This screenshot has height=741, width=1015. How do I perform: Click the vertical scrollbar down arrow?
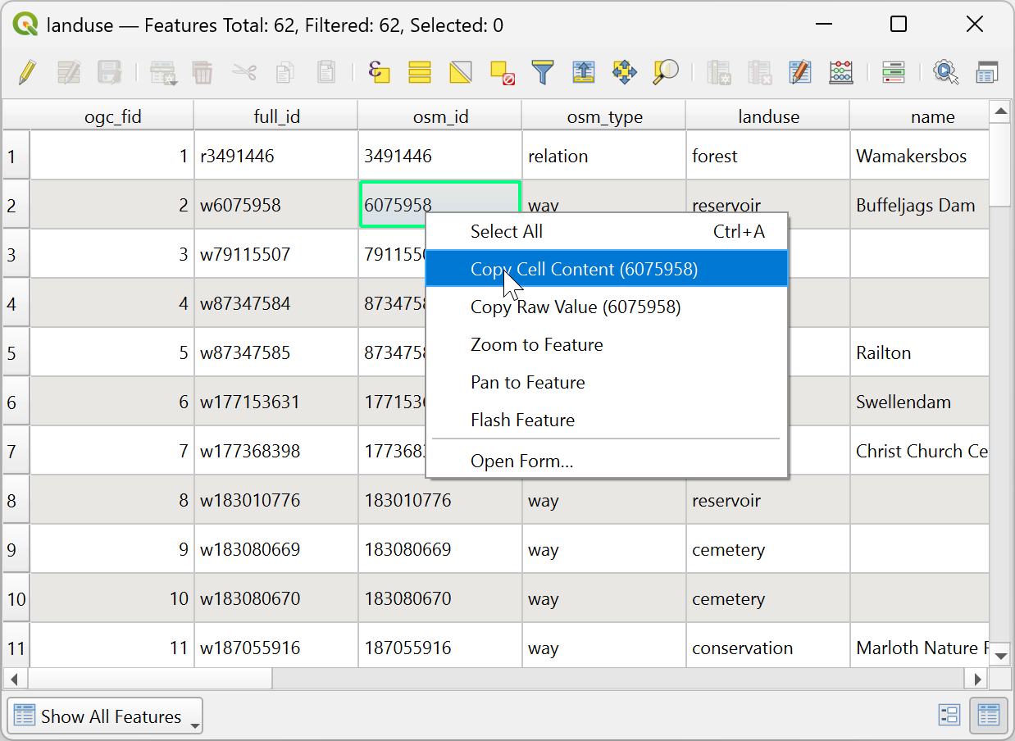click(1000, 655)
